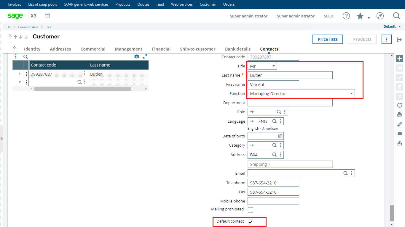
Task: Open the help question mark icon
Action: click(346, 16)
